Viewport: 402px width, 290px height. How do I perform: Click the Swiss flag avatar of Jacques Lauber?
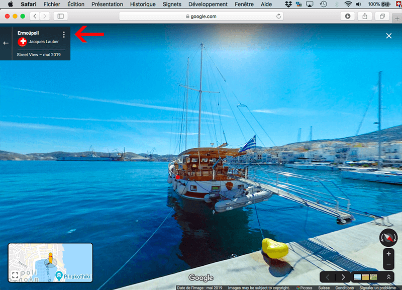pyautogui.click(x=22, y=42)
